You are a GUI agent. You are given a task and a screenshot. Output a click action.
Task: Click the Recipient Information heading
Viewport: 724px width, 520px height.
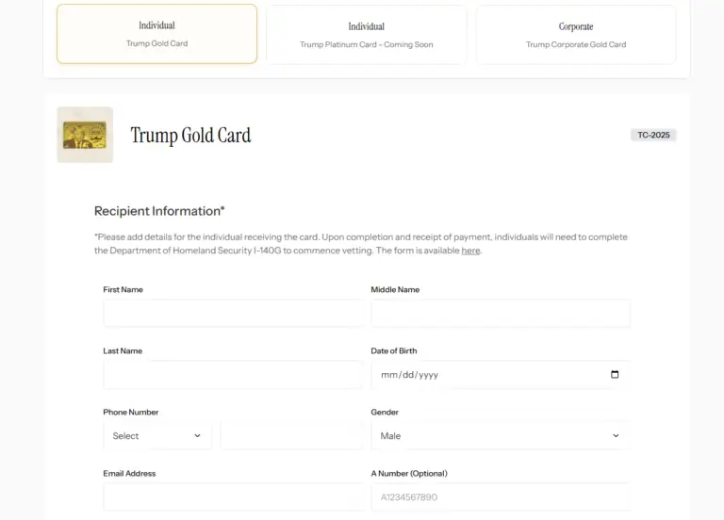tap(159, 211)
